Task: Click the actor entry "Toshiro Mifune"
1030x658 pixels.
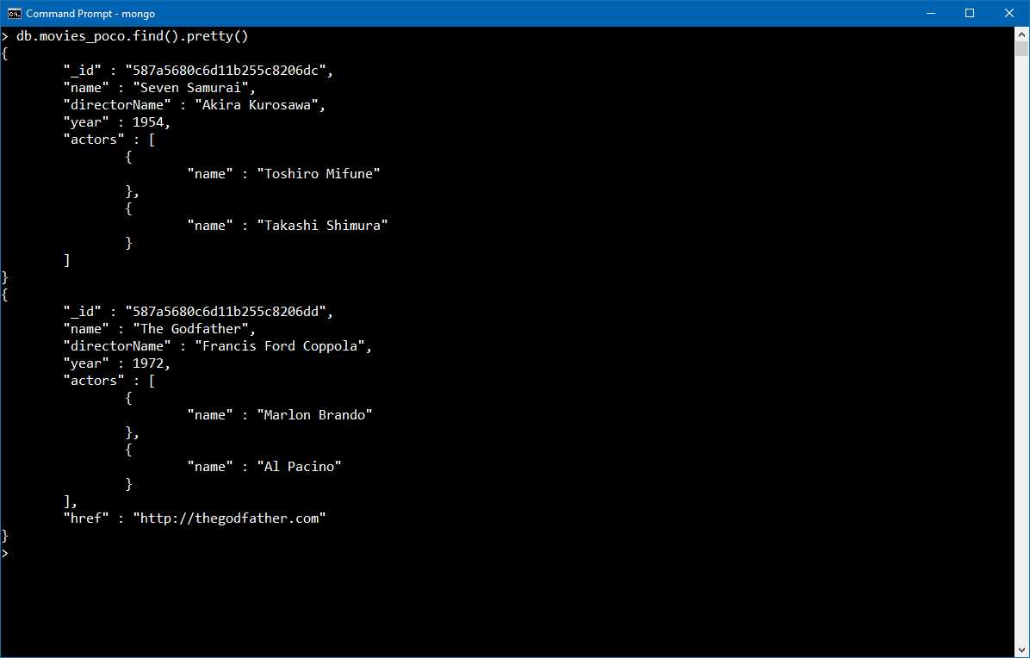Action: click(x=320, y=173)
